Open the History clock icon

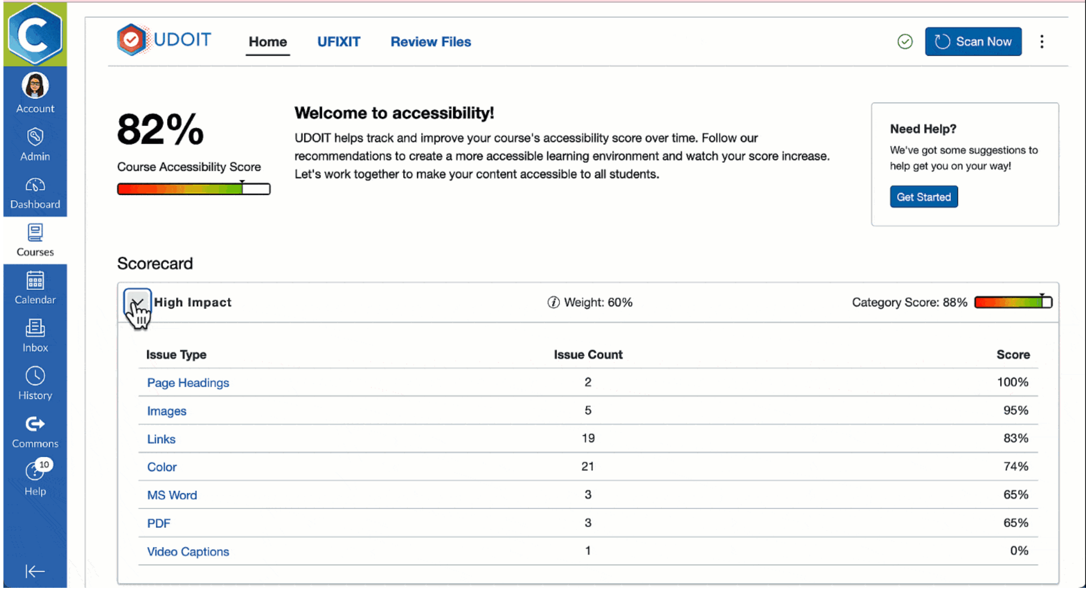(35, 376)
